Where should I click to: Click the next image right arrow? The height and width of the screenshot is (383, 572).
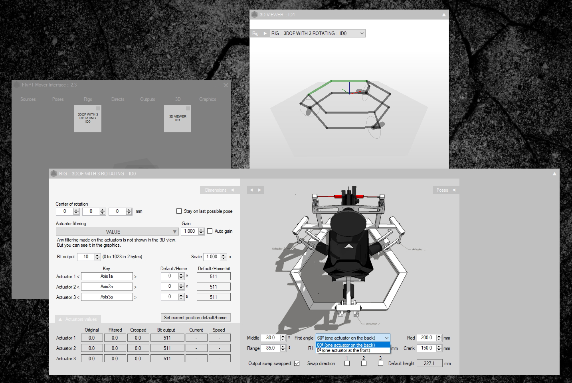(x=260, y=190)
